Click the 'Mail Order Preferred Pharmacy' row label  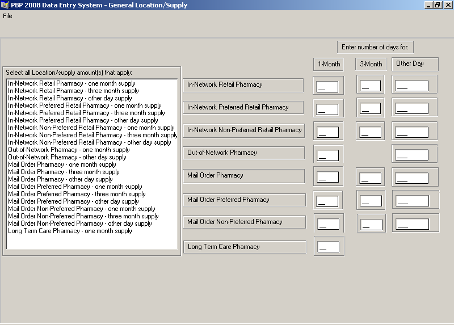click(245, 200)
